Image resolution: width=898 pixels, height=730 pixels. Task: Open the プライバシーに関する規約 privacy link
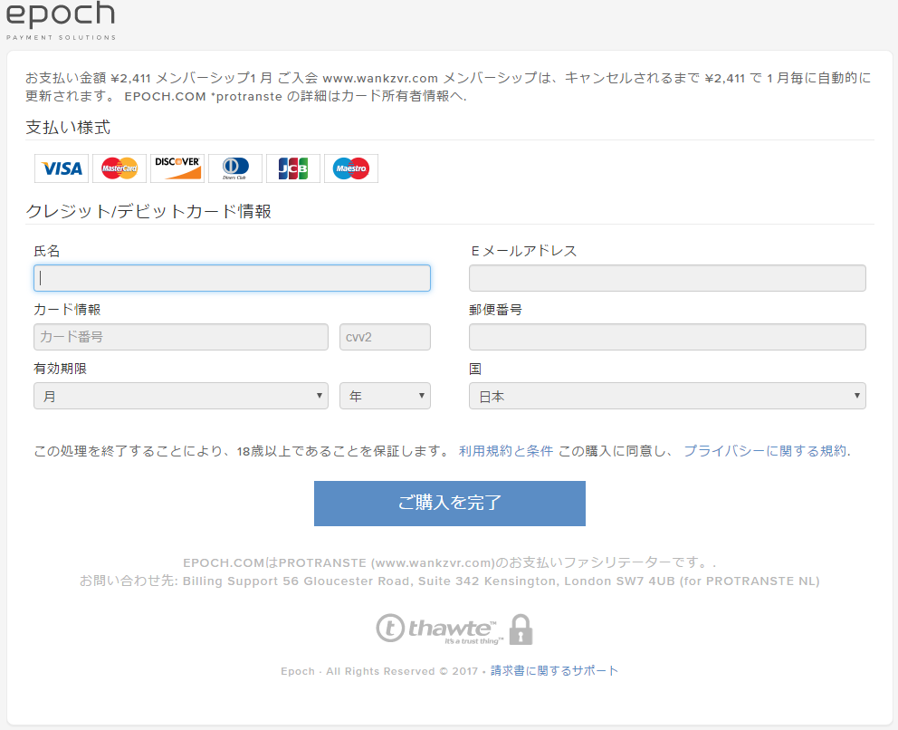coord(765,451)
